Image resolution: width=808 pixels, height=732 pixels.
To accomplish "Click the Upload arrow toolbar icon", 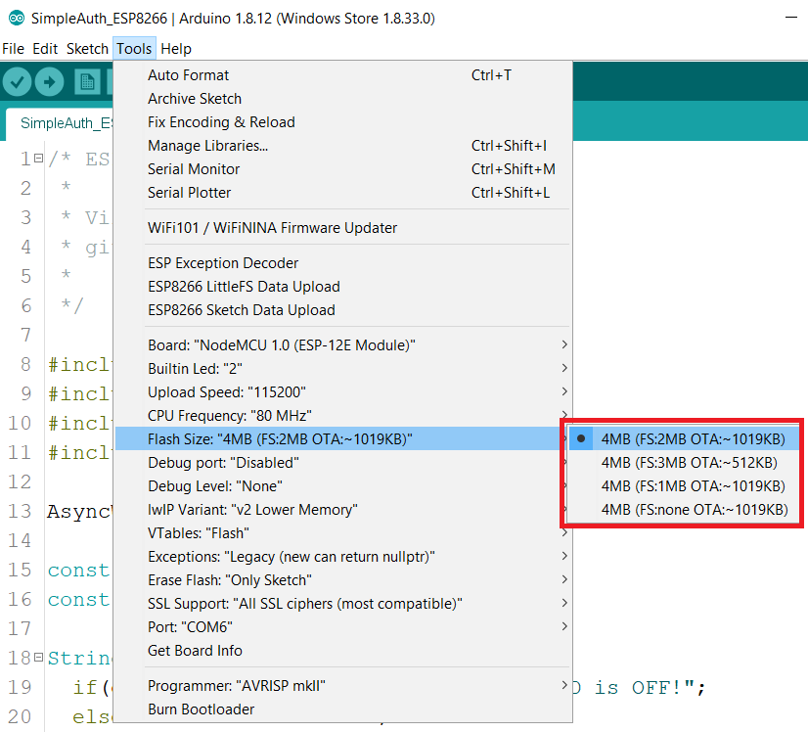I will (50, 82).
